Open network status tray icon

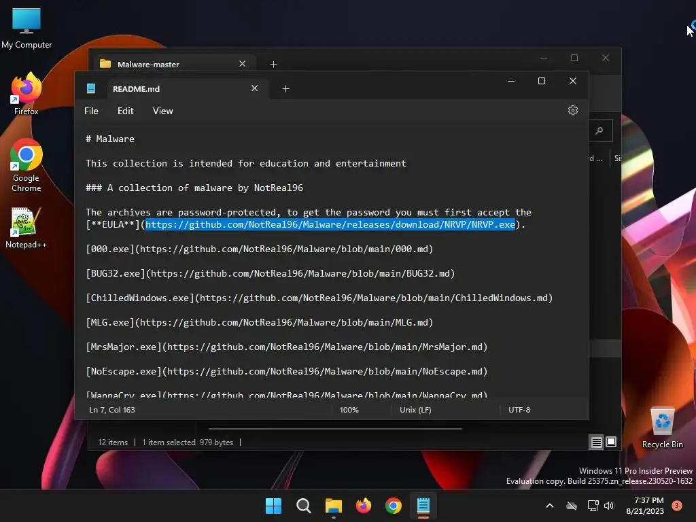(x=593, y=506)
